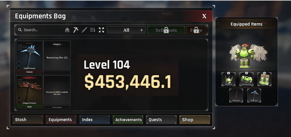
Task: Select the equipped Pickaxe slot
Action: [x=254, y=95]
